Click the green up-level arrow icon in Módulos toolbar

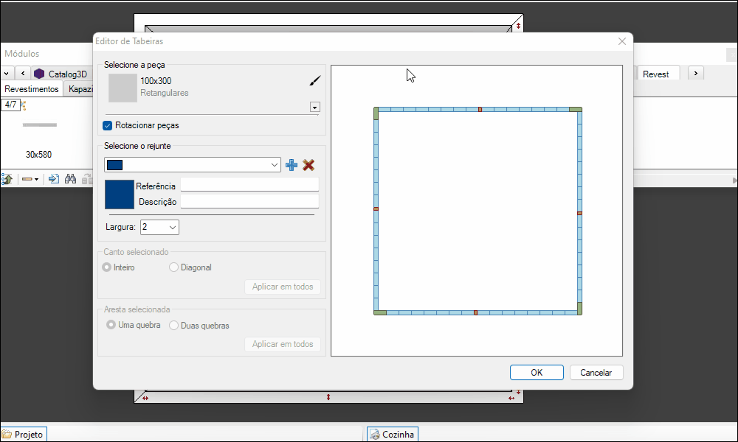coord(7,179)
